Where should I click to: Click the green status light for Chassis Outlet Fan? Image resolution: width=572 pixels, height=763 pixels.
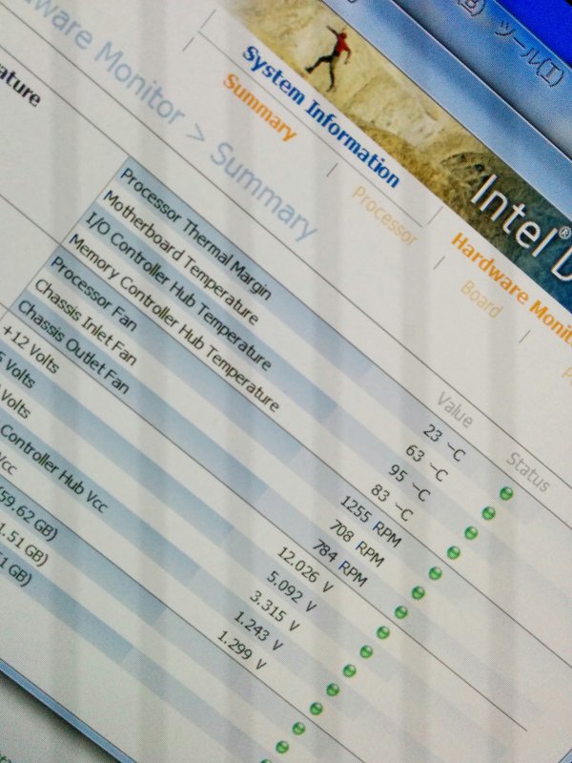click(x=400, y=612)
